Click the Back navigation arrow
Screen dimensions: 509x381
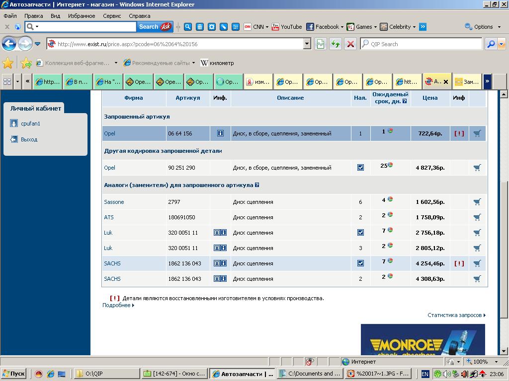[x=9, y=44]
